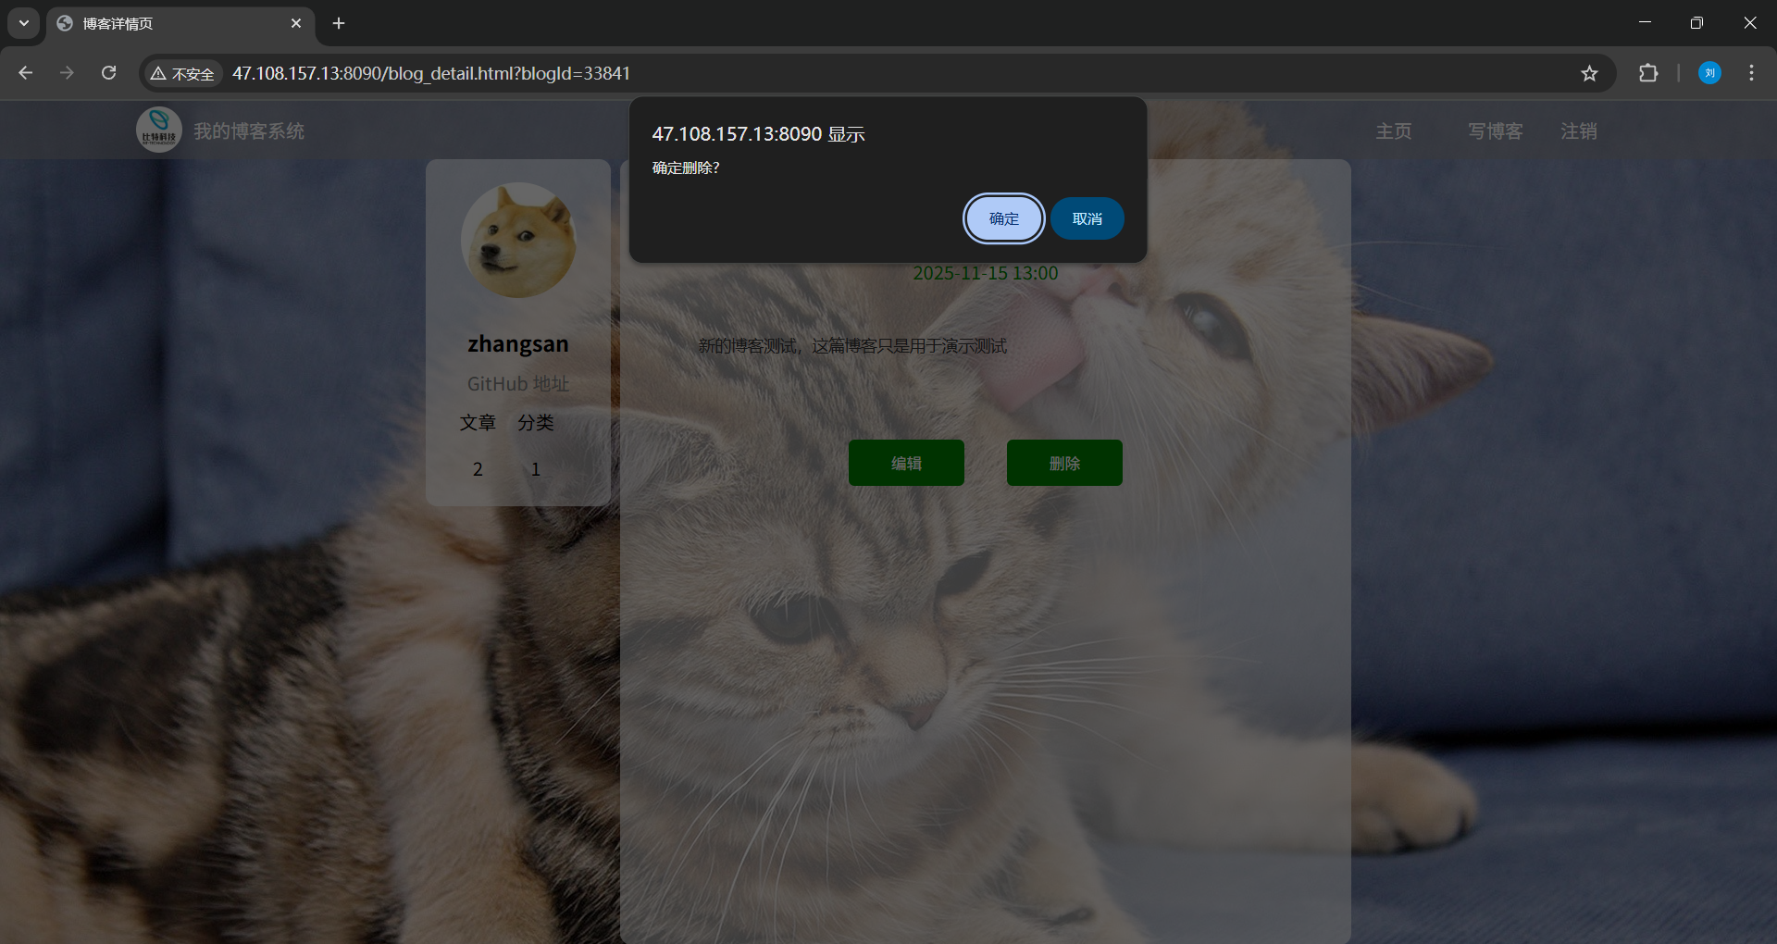
Task: Open the 写博客 navigation link
Action: (1496, 131)
